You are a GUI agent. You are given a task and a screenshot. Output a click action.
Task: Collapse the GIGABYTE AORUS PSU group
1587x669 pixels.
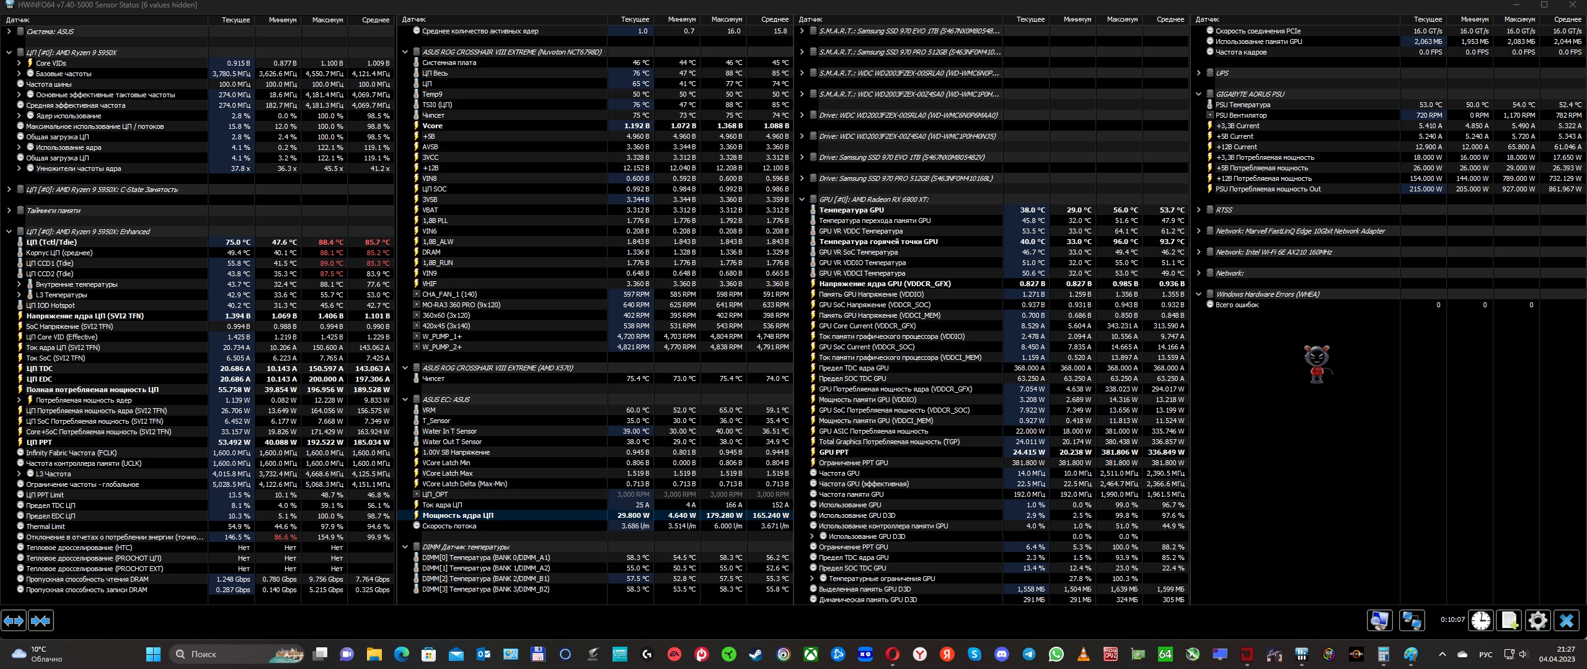pyautogui.click(x=1198, y=94)
